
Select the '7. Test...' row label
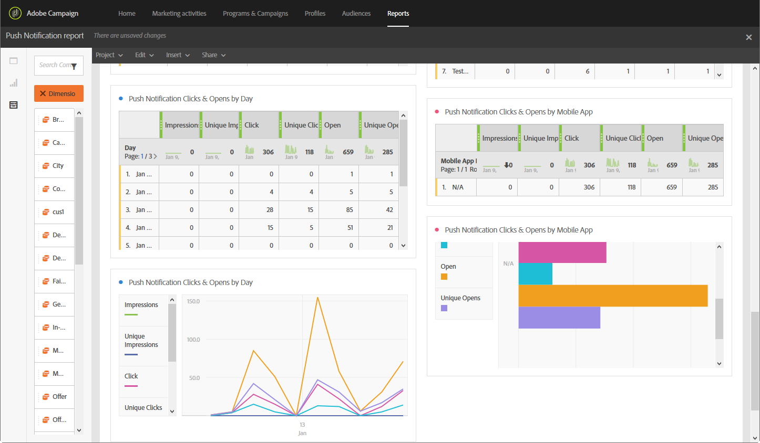point(455,71)
